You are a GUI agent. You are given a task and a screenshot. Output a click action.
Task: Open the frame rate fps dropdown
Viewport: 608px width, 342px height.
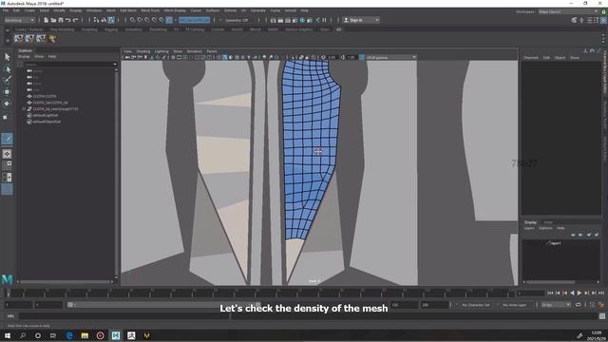(x=555, y=305)
